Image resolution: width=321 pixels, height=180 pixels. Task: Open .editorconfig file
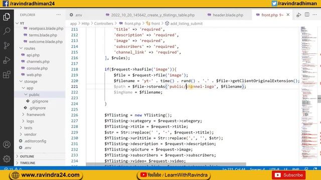(x=35, y=141)
